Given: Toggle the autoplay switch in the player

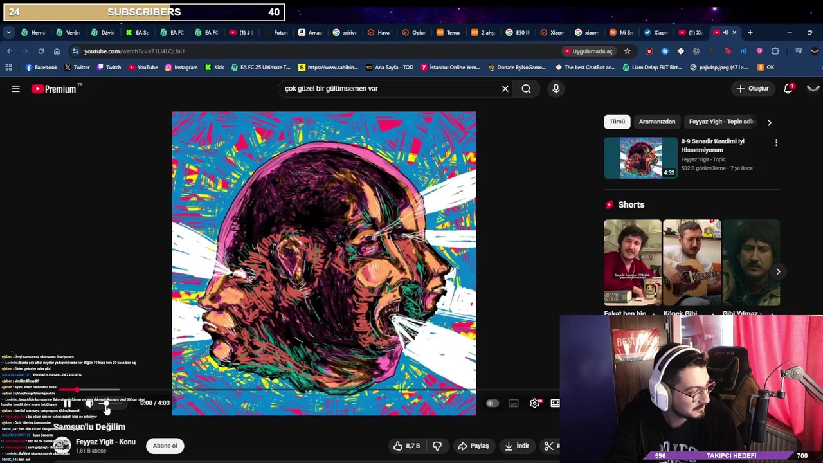Looking at the screenshot, I should click(x=492, y=403).
